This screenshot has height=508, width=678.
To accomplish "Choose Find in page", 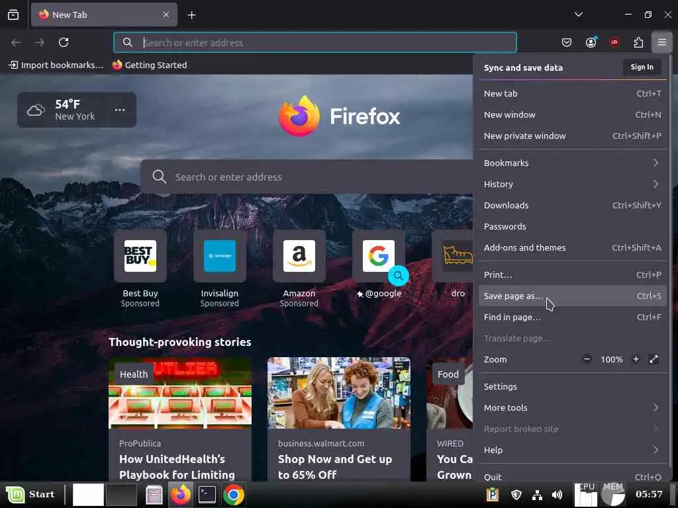I will [x=573, y=317].
